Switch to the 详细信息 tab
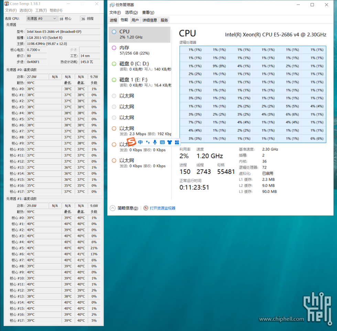Viewport: 337px width, 331px height. point(150,20)
